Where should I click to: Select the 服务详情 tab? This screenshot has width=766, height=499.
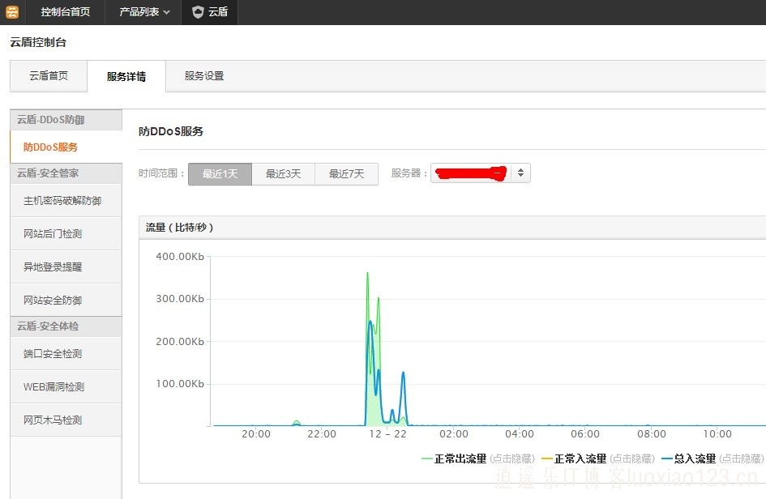126,76
